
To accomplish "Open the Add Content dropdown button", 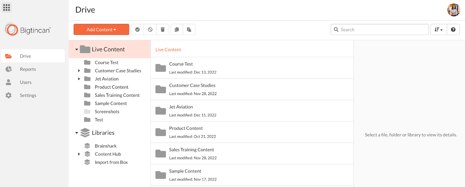I will point(101,30).
